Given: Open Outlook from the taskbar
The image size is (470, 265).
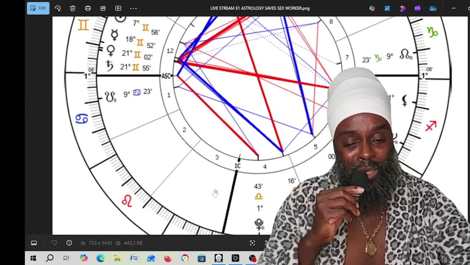Looking at the screenshot, I should coord(151,258).
